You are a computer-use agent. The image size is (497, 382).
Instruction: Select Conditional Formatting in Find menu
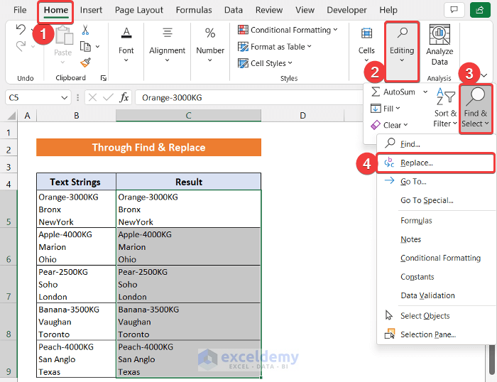coord(436,258)
